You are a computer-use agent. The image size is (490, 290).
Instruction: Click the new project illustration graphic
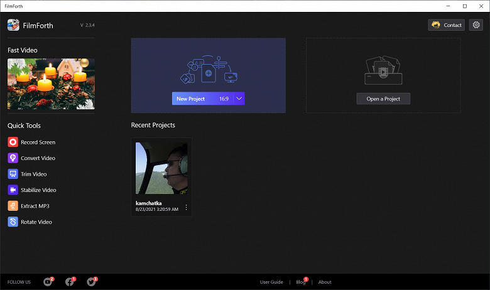point(209,69)
